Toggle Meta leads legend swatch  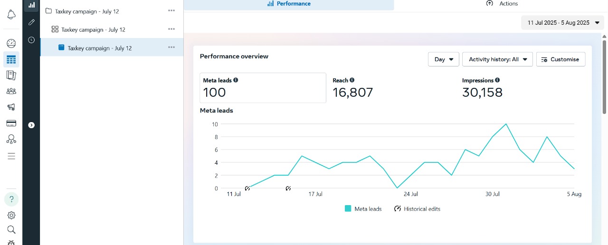click(348, 209)
